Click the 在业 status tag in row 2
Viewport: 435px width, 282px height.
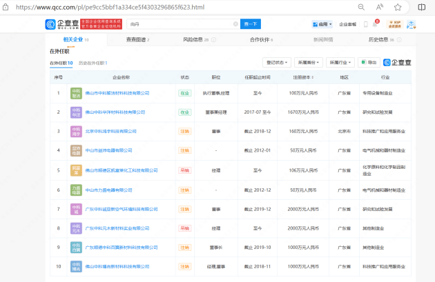(x=185, y=112)
